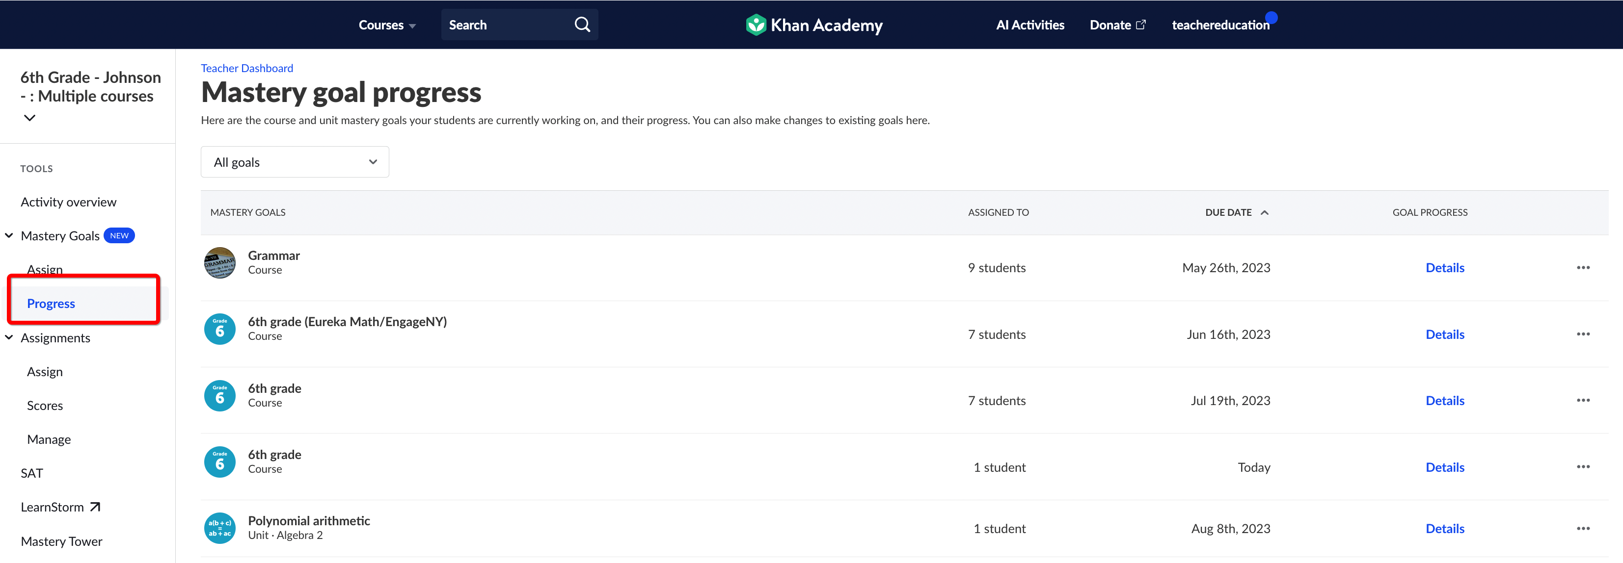Open more options for 6th grade due Today
The image size is (1623, 563).
(1583, 467)
